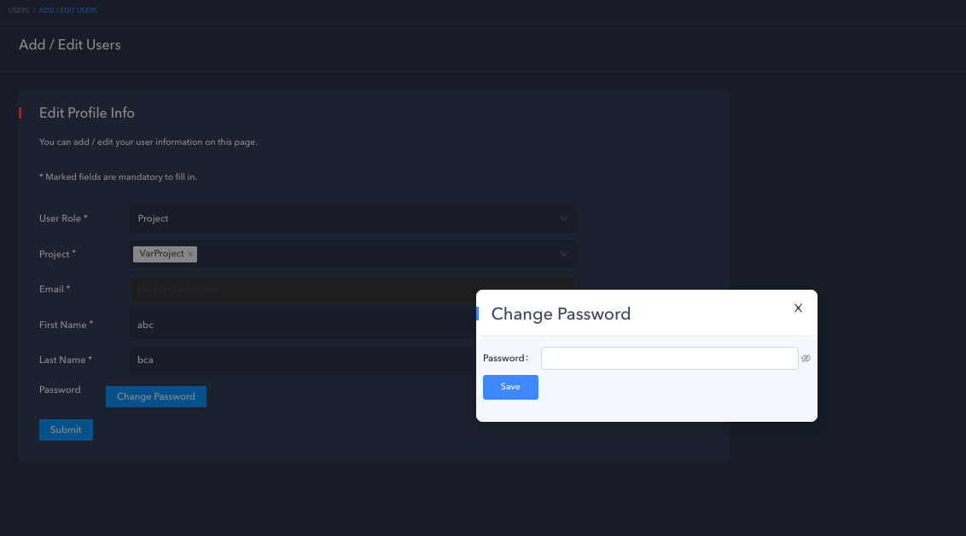Click the "Password :" label in the dialog
This screenshot has width=966, height=536.
(x=505, y=359)
